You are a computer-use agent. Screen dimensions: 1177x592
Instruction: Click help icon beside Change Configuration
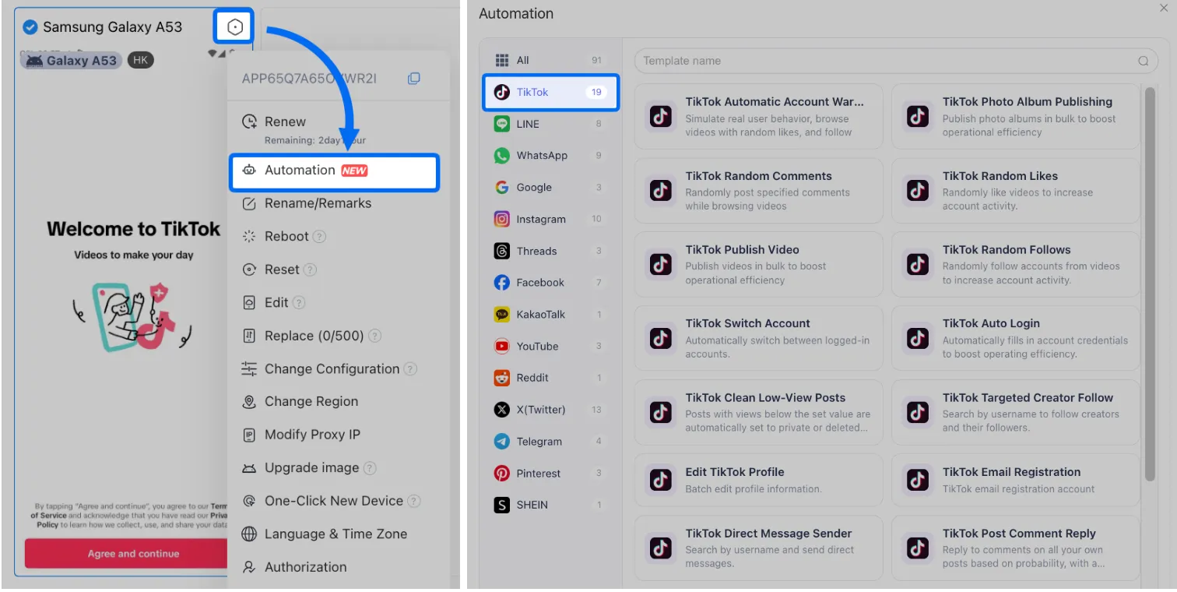410,369
